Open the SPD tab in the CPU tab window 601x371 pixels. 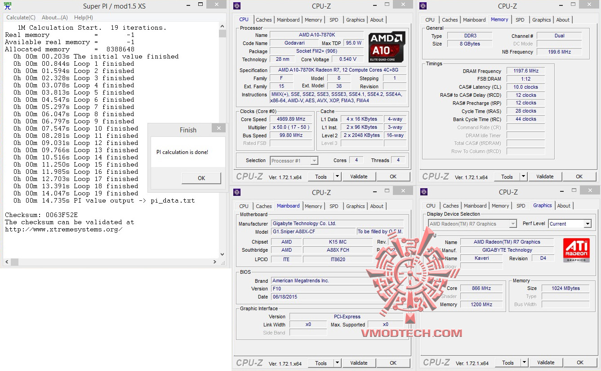click(x=334, y=20)
